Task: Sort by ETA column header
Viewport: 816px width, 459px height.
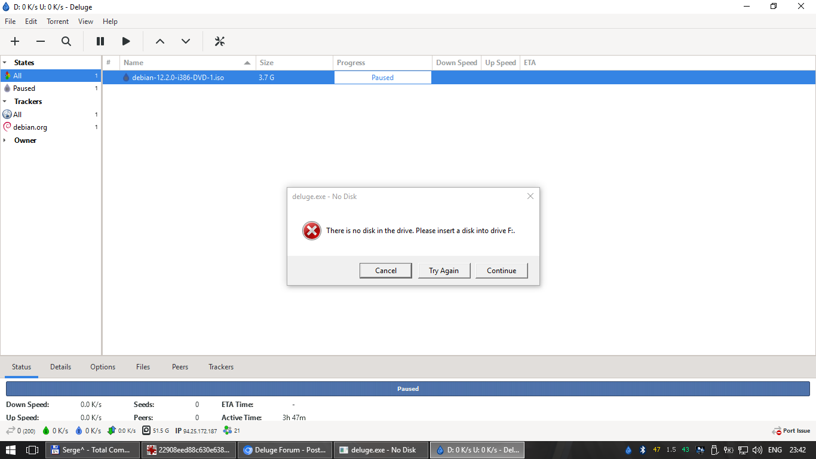Action: 668,63
